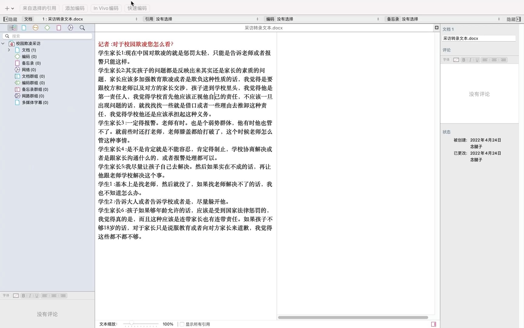Screen dimensions: 524x328
Task: Align right in the bottom-left comment toolbar
Action: [x=63, y=296]
